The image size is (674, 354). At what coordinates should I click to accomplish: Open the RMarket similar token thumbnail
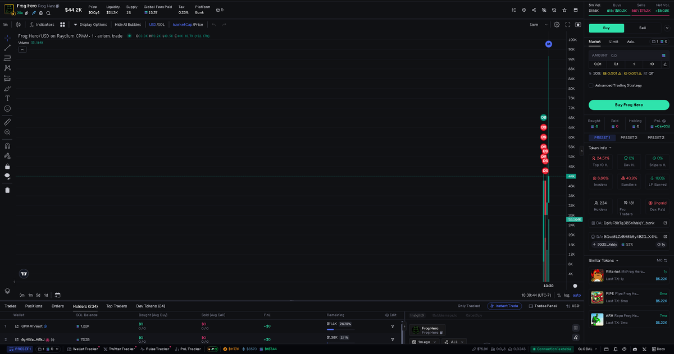(596, 275)
